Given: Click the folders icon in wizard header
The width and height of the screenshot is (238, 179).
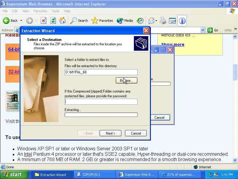Looking at the screenshot, I should click(x=141, y=43).
